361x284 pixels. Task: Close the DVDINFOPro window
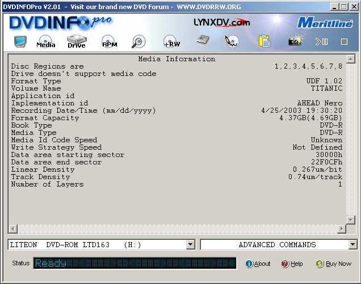click(x=354, y=7)
